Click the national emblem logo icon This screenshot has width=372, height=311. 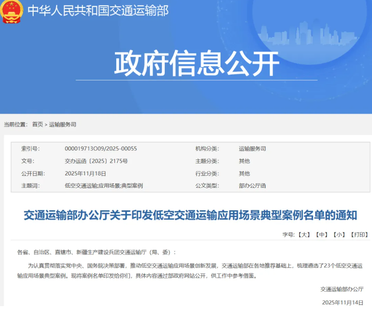tap(12, 11)
